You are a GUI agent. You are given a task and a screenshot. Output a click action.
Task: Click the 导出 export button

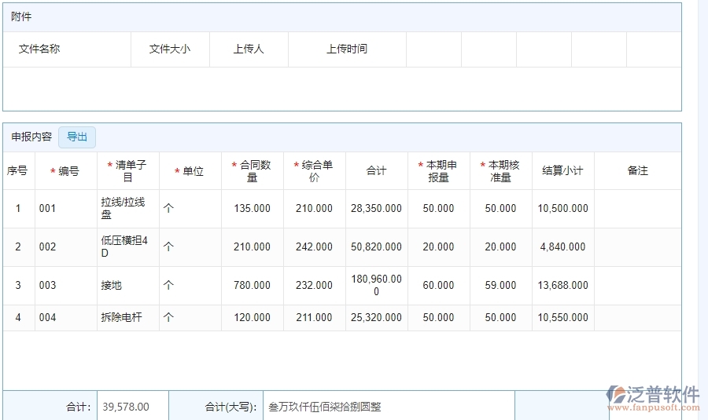click(x=77, y=137)
